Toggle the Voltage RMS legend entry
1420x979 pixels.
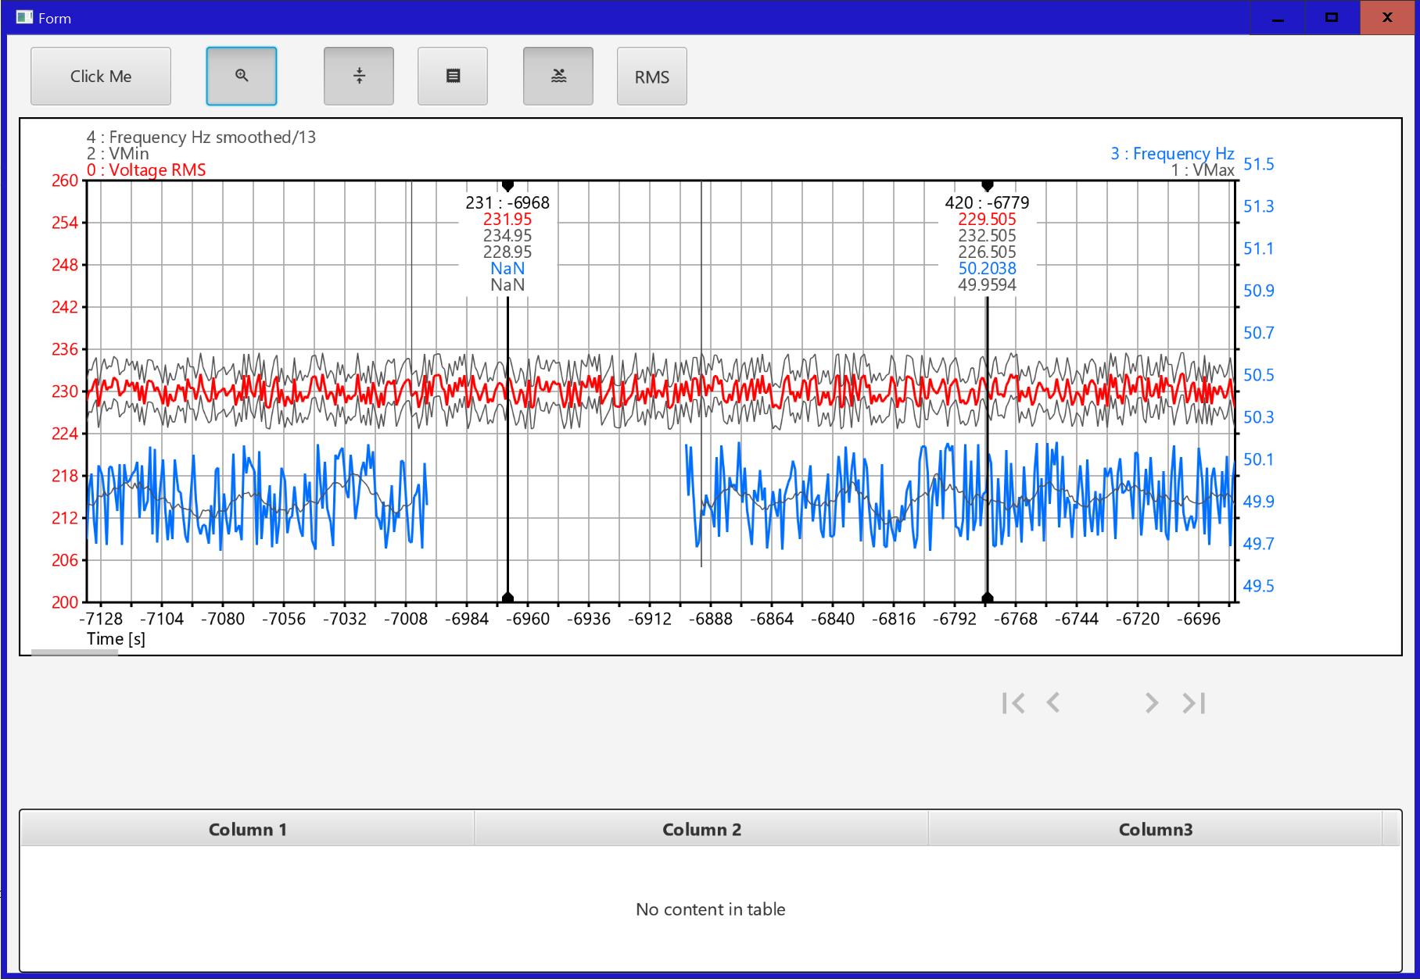coord(147,170)
